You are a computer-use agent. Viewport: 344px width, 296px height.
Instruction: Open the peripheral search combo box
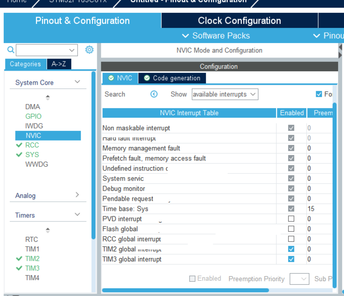[47, 50]
